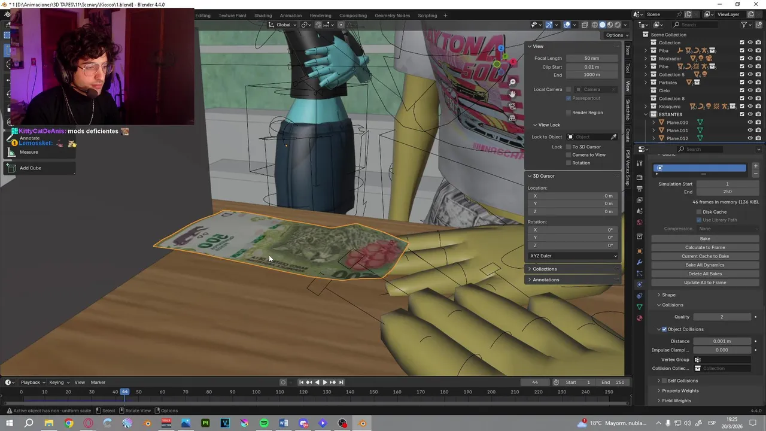Viewport: 766px width, 431px height.
Task: Open the Object properties tab
Action: (x=639, y=251)
